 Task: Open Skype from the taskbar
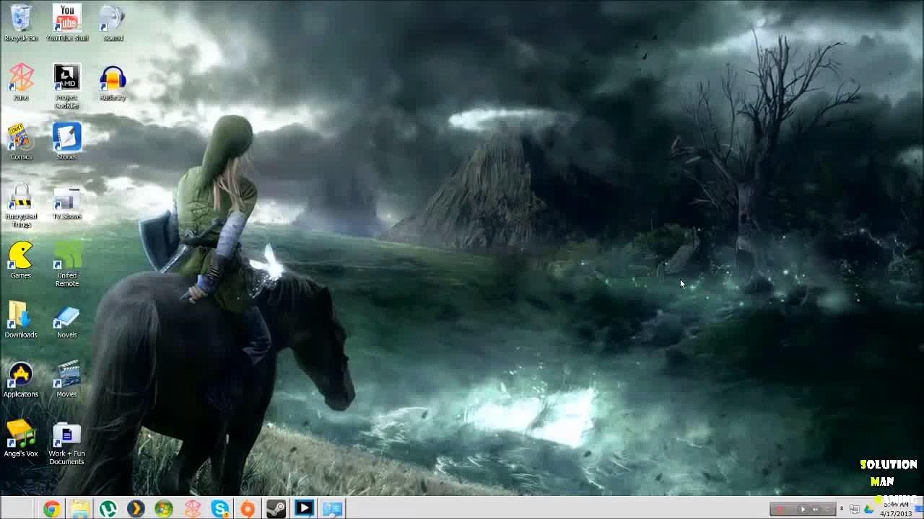(220, 509)
